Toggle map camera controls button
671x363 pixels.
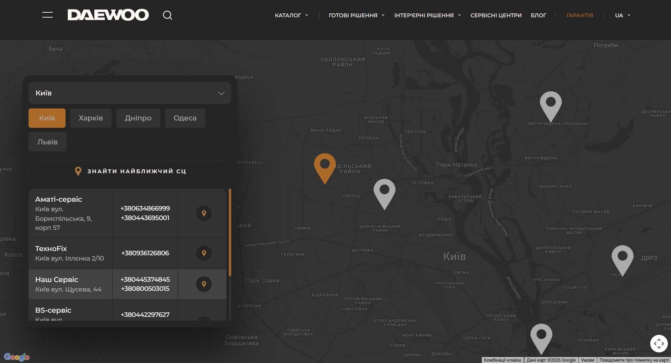[659, 343]
